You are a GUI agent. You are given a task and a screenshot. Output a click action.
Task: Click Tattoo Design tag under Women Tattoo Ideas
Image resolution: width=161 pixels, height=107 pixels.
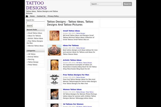pos(80,92)
